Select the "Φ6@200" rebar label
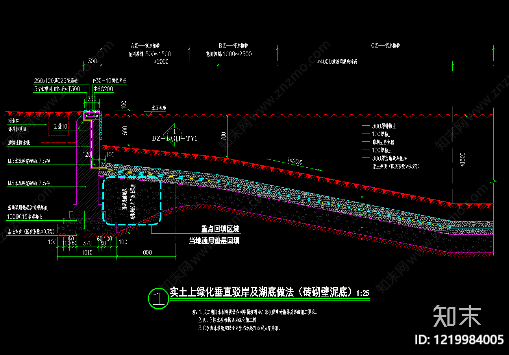Image resolution: width=509 pixels, height=355 pixels. point(103,89)
